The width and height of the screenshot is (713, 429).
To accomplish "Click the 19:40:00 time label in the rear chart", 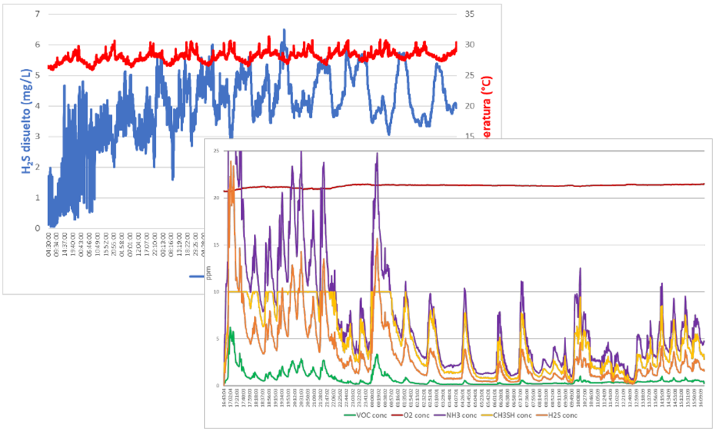I will (x=72, y=244).
